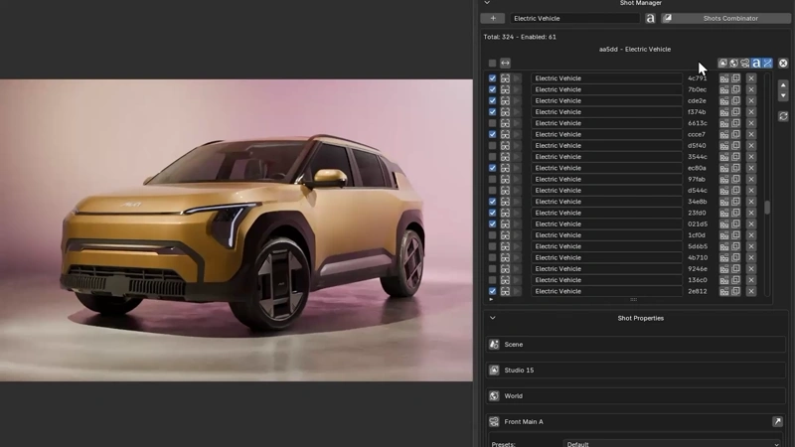Image resolution: width=795 pixels, height=447 pixels.
Task: Remove shot 136c0 with X button
Action: pyautogui.click(x=751, y=280)
